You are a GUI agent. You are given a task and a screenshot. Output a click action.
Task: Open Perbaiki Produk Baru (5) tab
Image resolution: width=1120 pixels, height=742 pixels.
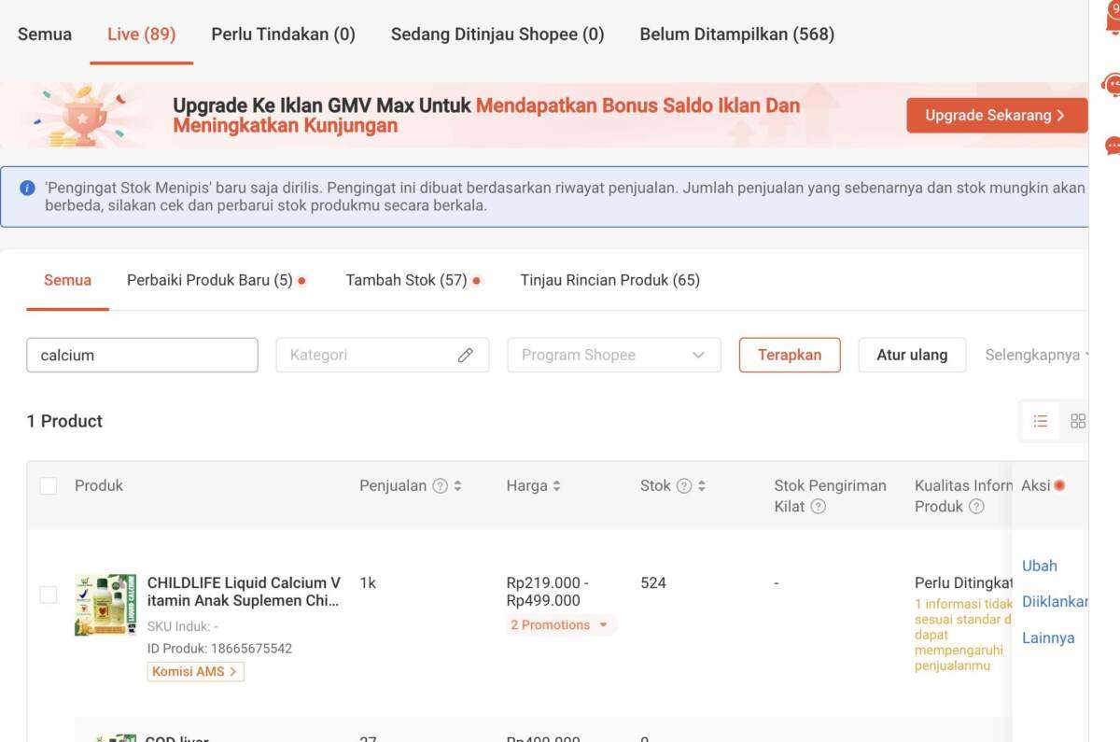coord(210,280)
